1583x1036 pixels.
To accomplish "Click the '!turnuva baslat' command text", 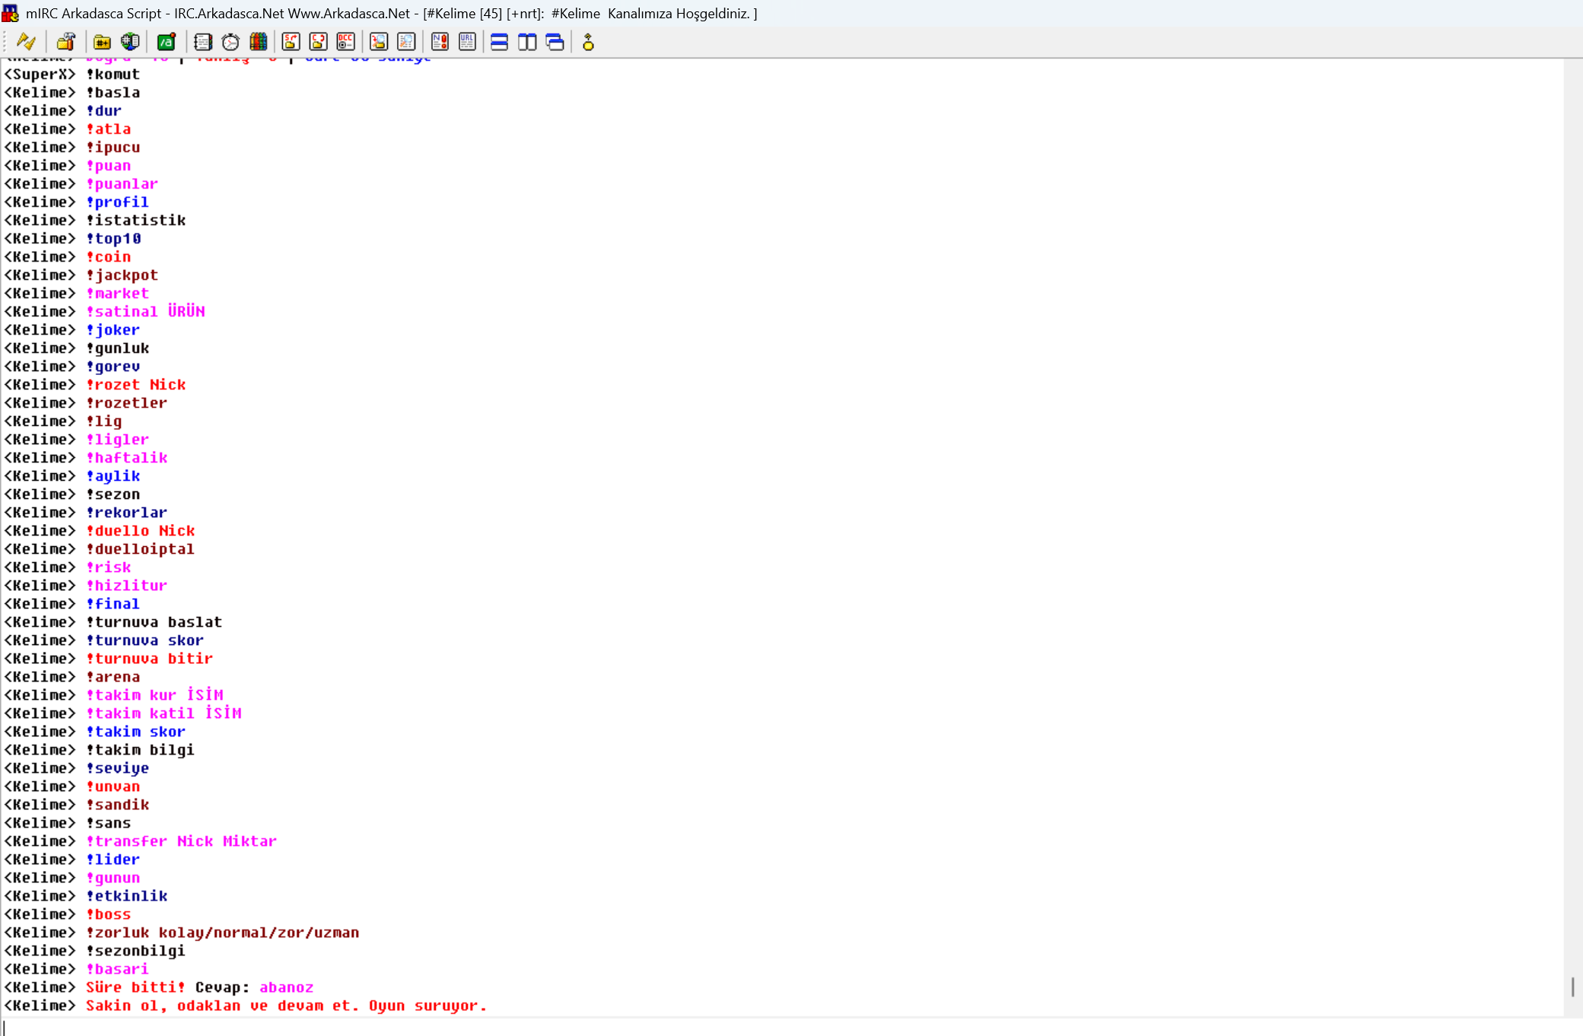I will pos(154,622).
